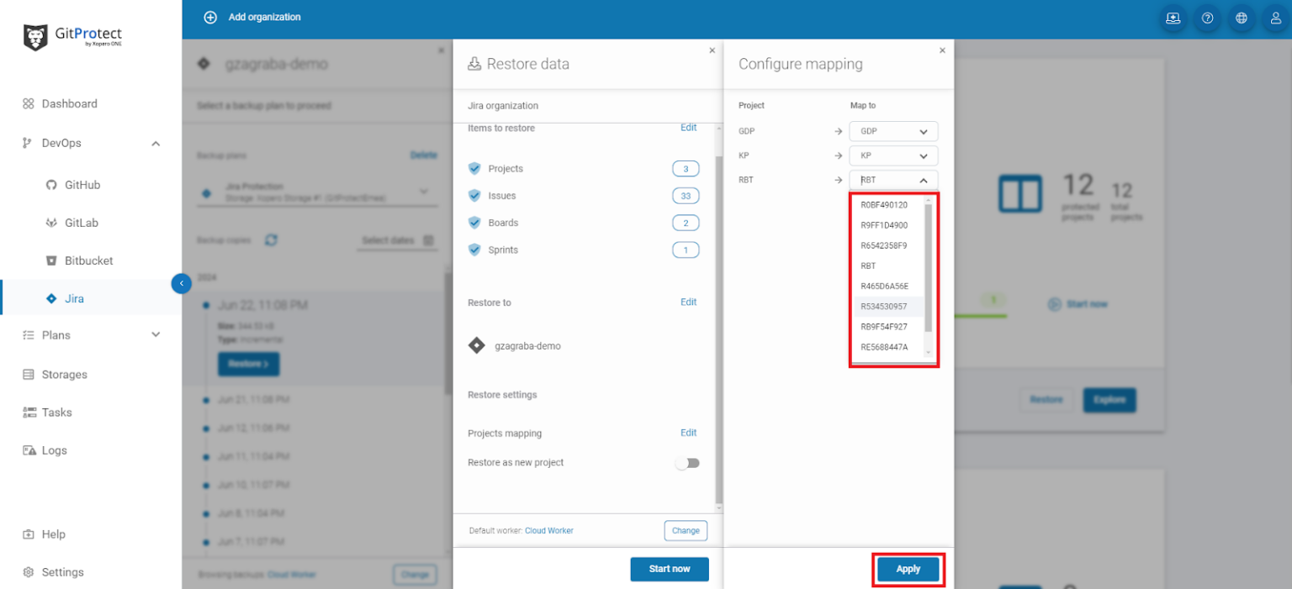The image size is (1292, 589).
Task: Collapse the DevOps sidebar section
Action: click(x=155, y=143)
